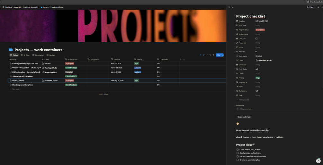
Task: Open browser bookmarks folder Wszystkie zakładki
Action: tap(315, 2)
